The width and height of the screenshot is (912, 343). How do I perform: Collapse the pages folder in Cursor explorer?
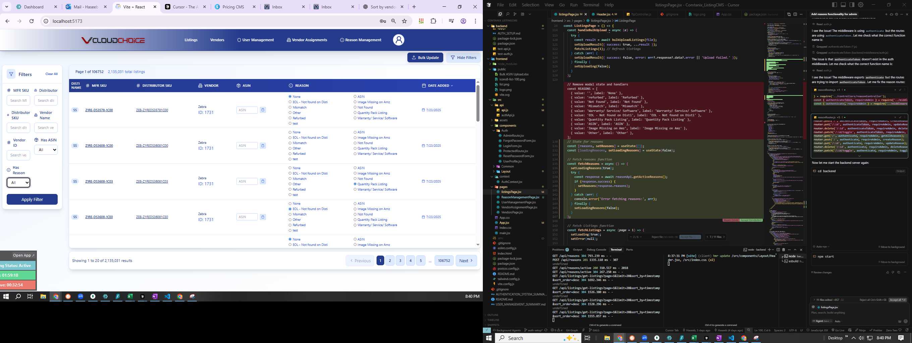[492, 187]
